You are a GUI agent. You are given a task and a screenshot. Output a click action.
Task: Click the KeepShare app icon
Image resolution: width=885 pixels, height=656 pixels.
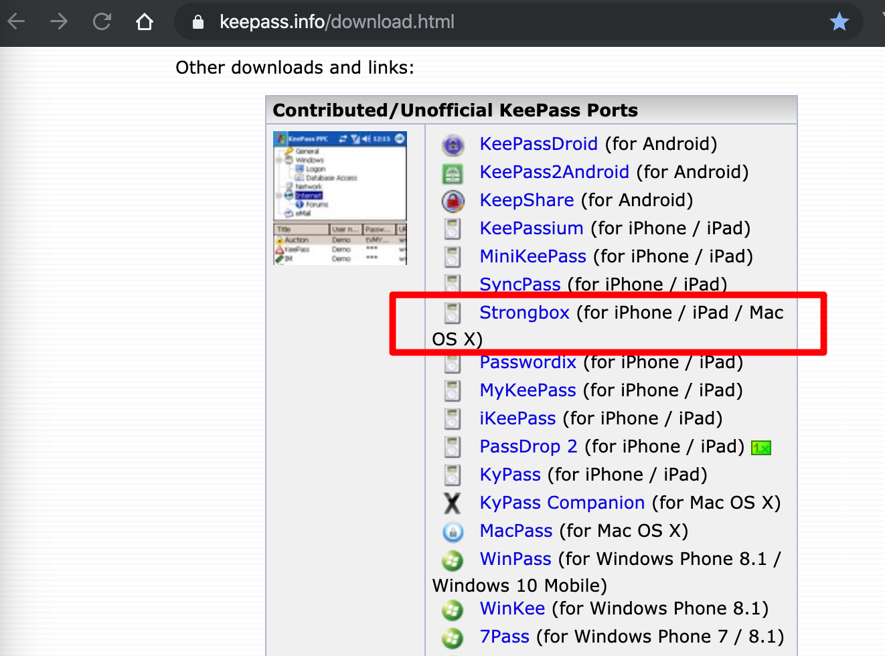click(453, 201)
